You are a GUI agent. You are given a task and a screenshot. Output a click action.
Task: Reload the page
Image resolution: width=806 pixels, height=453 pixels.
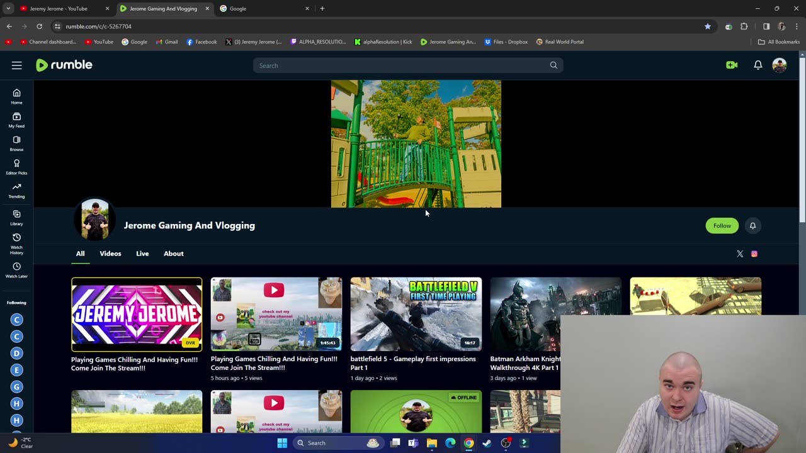coord(39,26)
